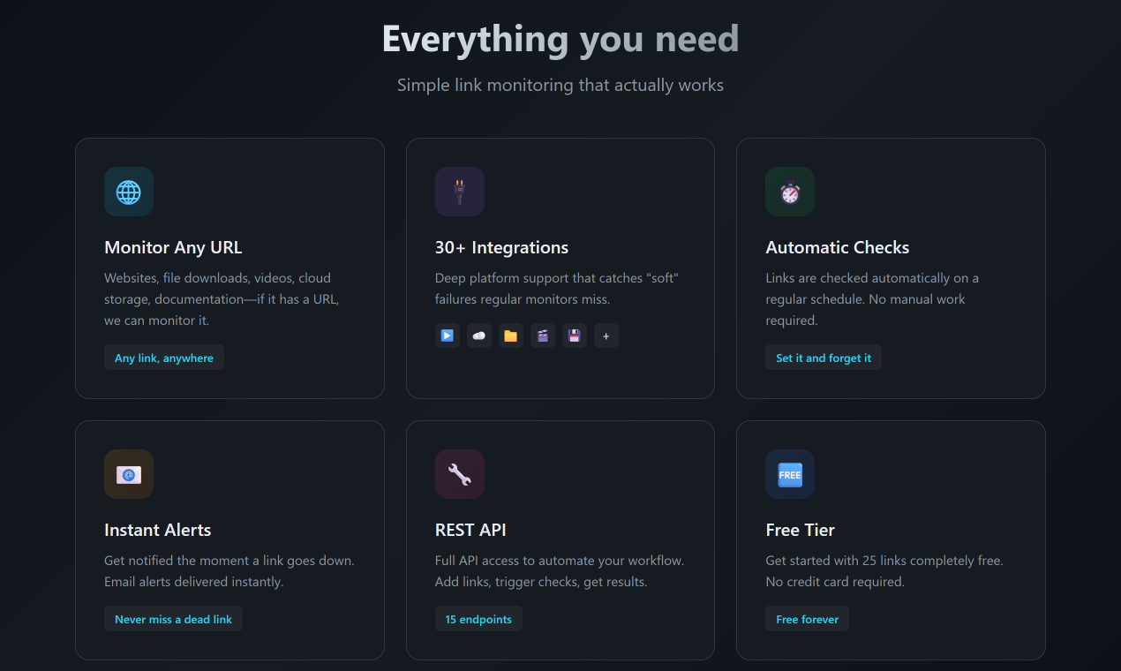Viewport: 1121px width, 671px height.
Task: Open the Monitor Any URL feature card
Action: 229,268
